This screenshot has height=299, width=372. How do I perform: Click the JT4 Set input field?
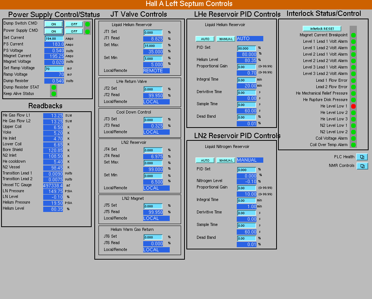(x=153, y=150)
